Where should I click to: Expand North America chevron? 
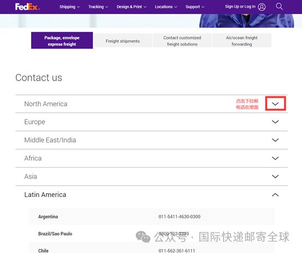tap(275, 104)
